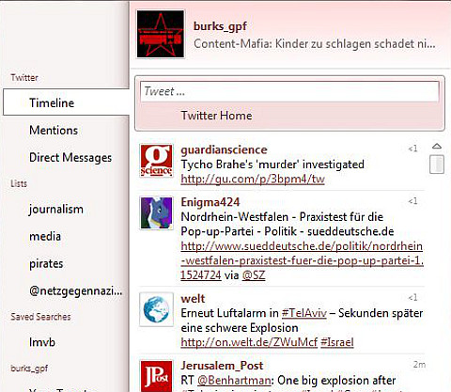This screenshot has width=451, height=392.
Task: Open the journalism list
Action: (x=56, y=209)
